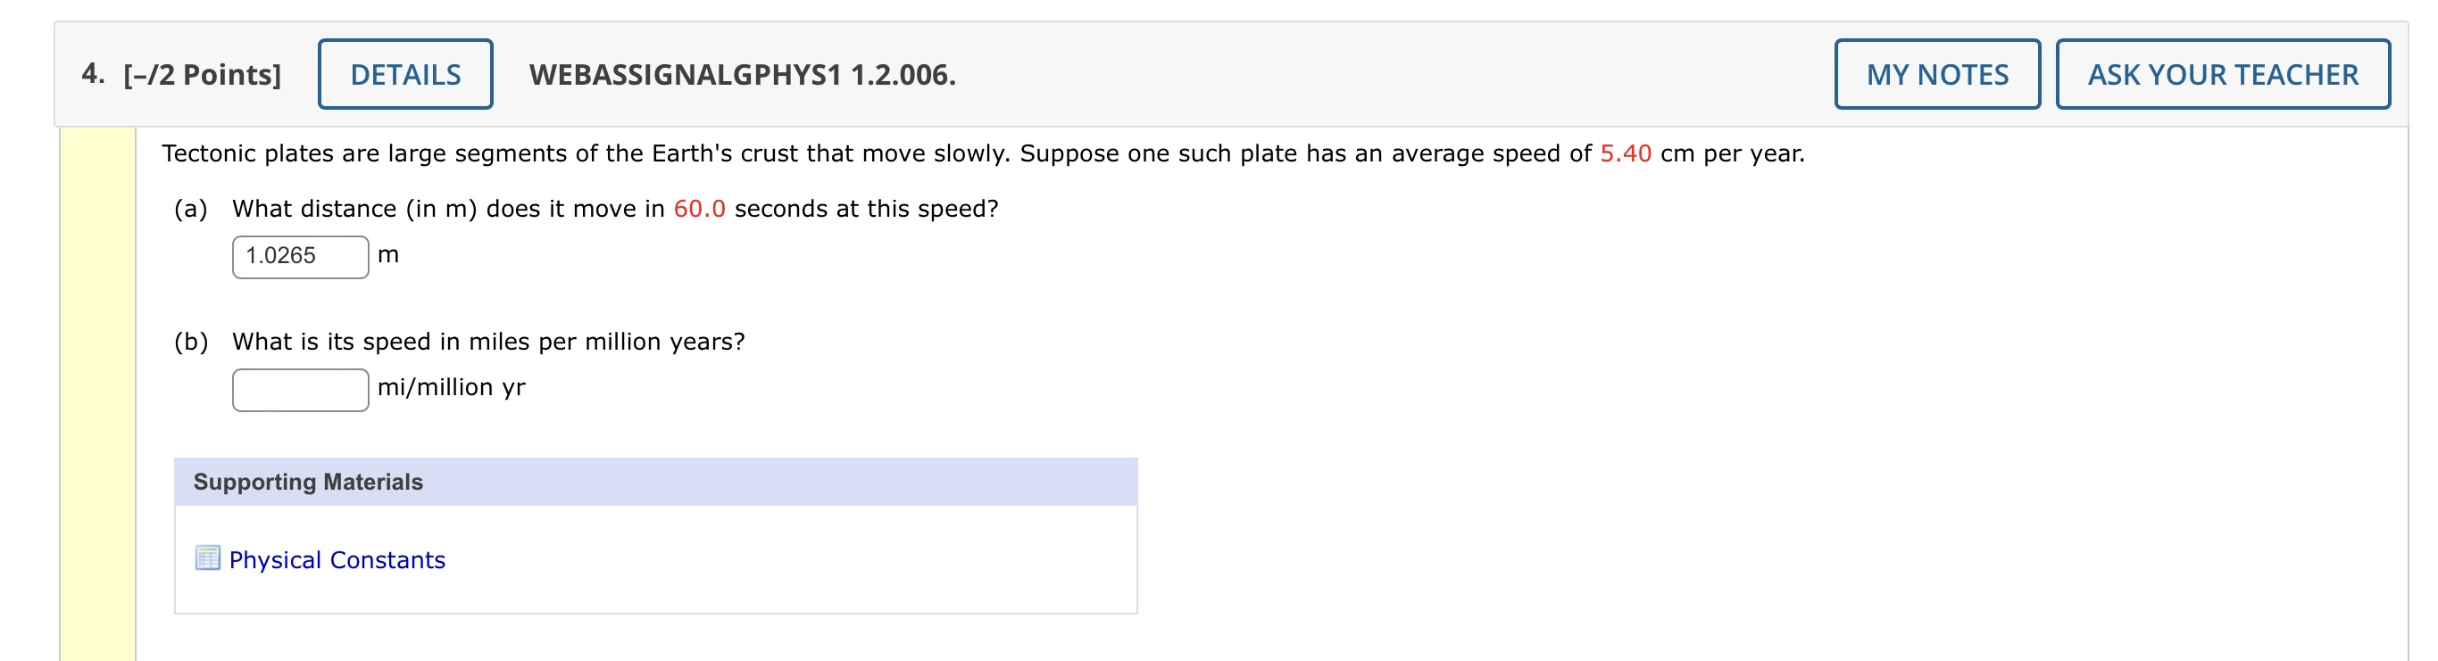Open MY NOTES
Image resolution: width=2438 pixels, height=661 pixels.
(x=1935, y=74)
